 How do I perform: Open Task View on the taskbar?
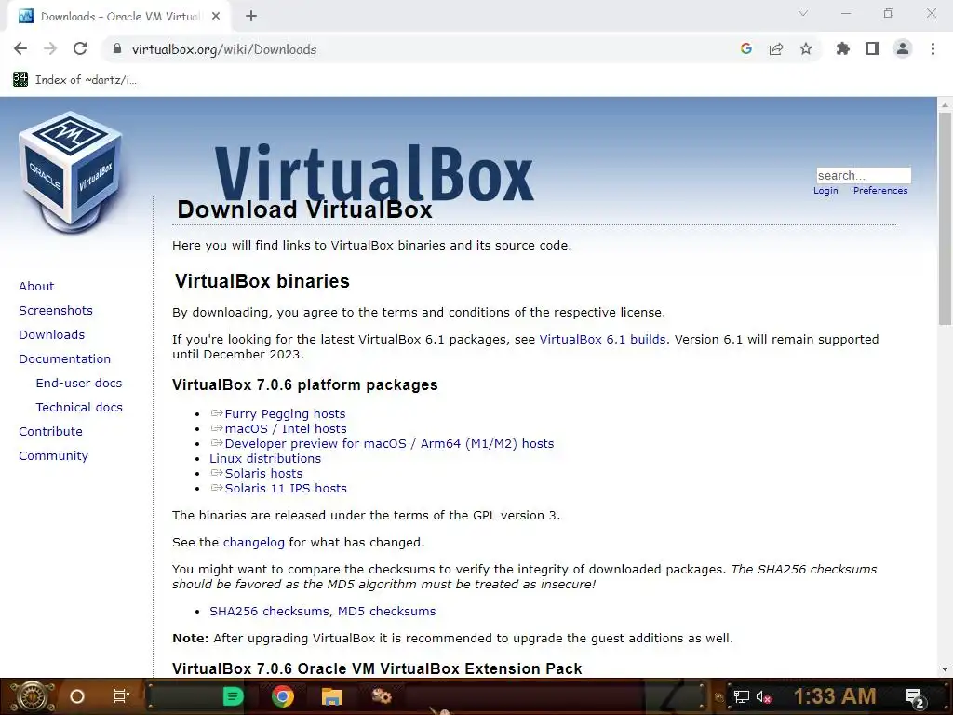tap(122, 696)
